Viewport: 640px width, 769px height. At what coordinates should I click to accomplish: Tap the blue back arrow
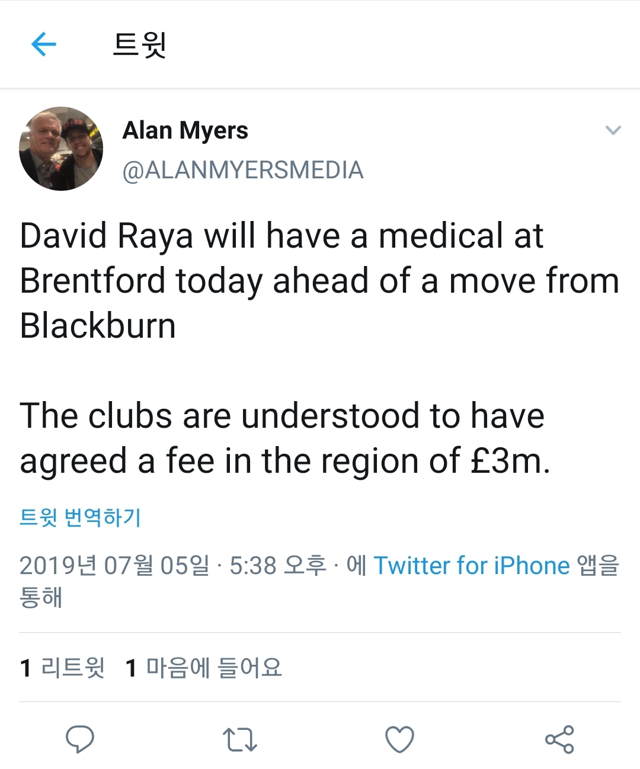(43, 44)
